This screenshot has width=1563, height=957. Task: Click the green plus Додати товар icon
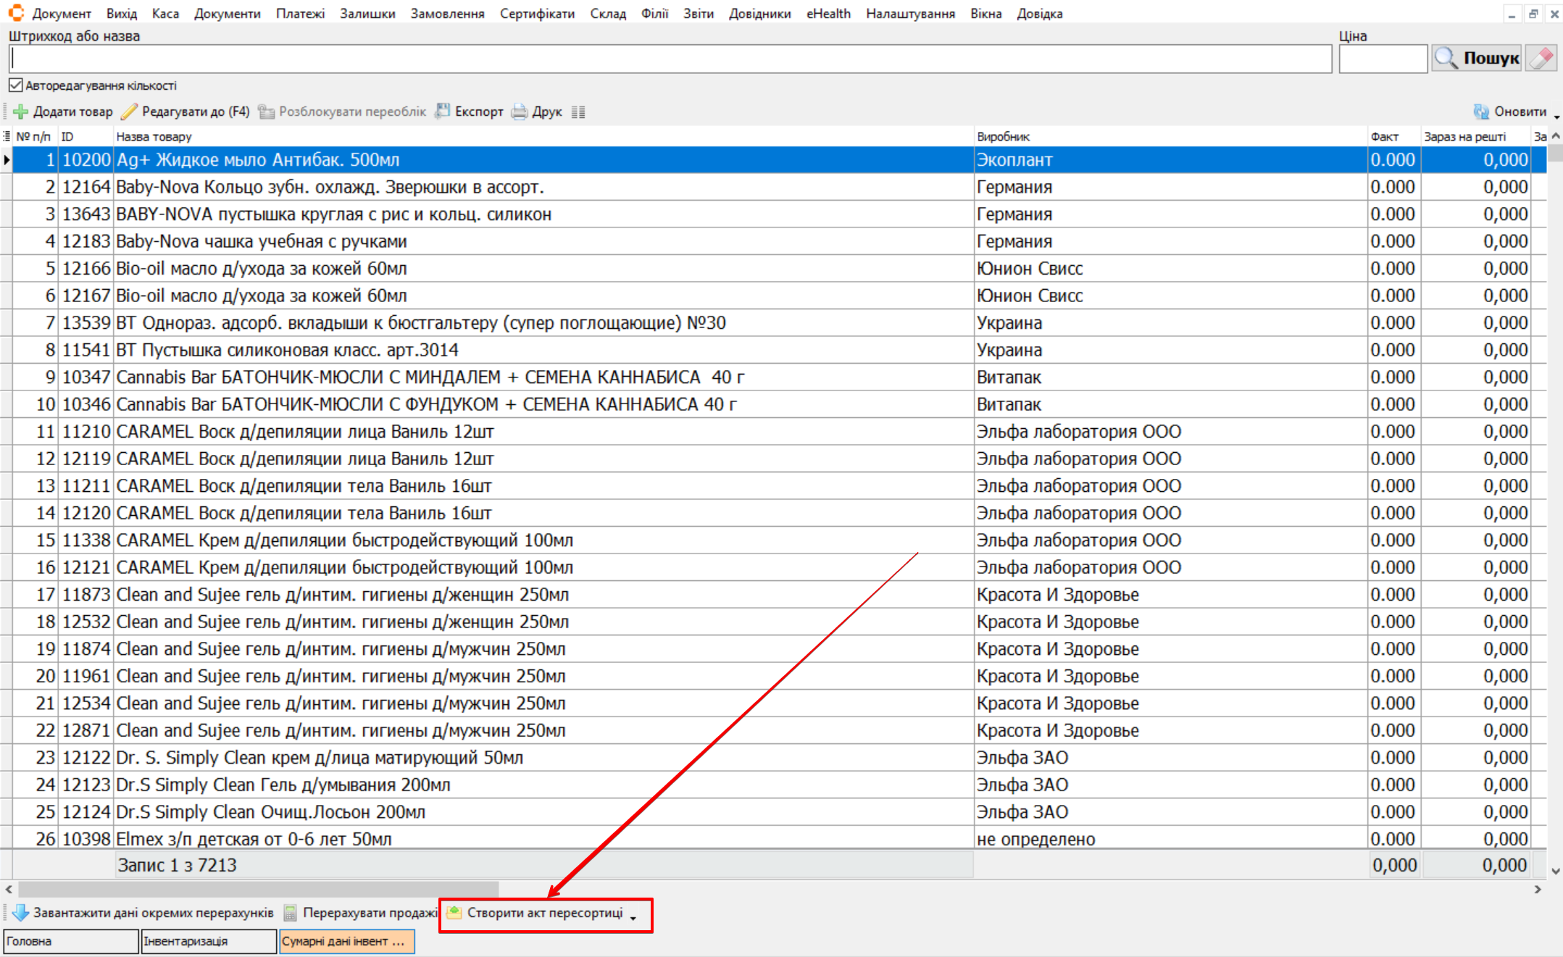tap(21, 112)
